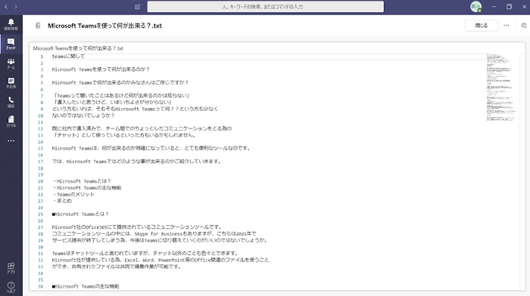Click line 10 text ないのではないでしょうか？
Viewport: 530px width, 296px height.
(83, 116)
